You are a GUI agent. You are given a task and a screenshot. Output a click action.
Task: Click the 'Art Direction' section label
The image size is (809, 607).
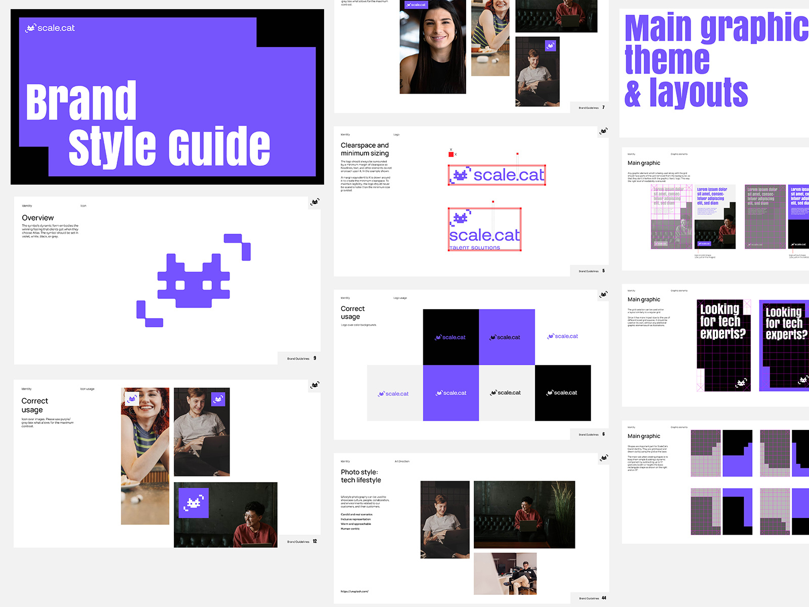point(402,461)
